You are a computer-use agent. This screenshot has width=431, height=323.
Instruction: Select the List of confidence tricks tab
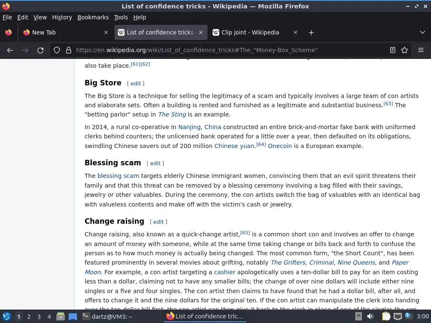pyautogui.click(x=160, y=32)
